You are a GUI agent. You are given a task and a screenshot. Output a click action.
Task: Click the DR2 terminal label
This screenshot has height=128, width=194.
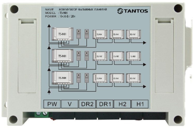pos(87,104)
